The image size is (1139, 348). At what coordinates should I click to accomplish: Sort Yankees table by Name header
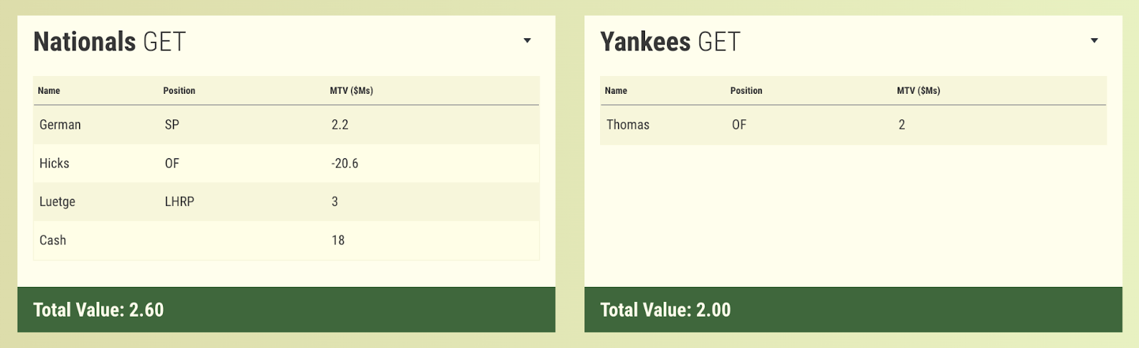pyautogui.click(x=616, y=90)
